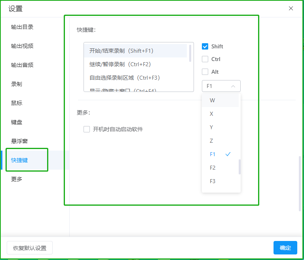Collapse the F1 key dropdown
The height and width of the screenshot is (260, 304).
point(221,86)
